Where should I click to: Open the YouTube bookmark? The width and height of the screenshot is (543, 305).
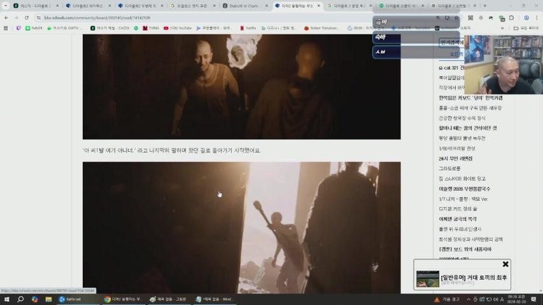point(177,28)
